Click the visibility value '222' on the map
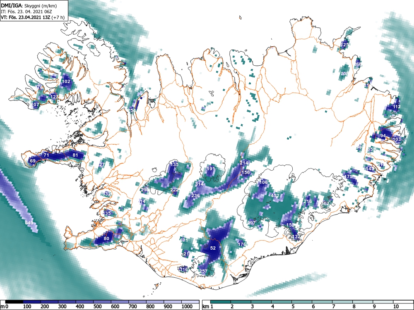The width and height of the screenshot is (414, 310). (x=174, y=190)
